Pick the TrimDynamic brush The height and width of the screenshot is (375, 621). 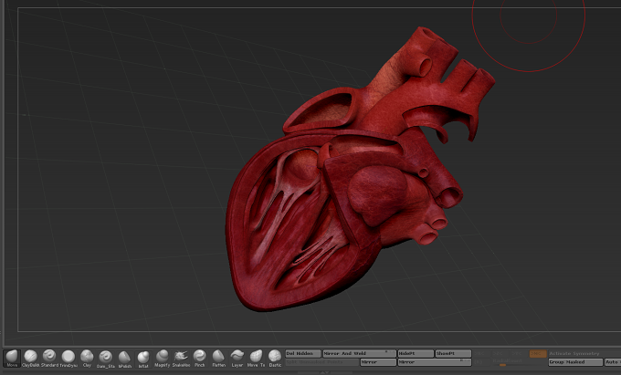(68, 359)
